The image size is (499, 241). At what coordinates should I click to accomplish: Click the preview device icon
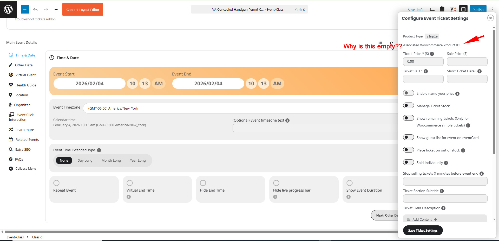432,9
